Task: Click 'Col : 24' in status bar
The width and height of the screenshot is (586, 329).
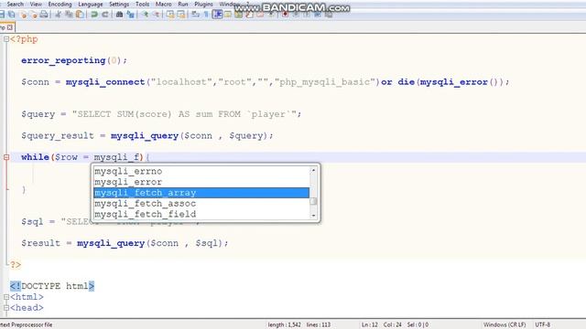Action: pos(393,325)
